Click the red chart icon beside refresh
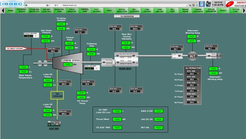 pos(193,5)
